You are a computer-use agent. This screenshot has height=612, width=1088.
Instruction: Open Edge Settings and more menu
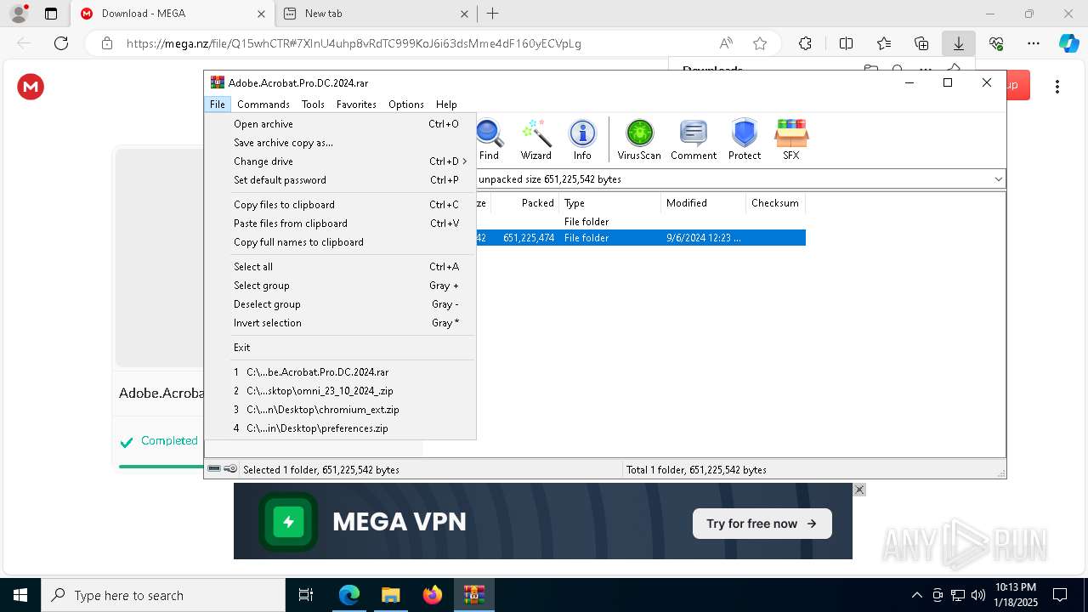point(1034,43)
